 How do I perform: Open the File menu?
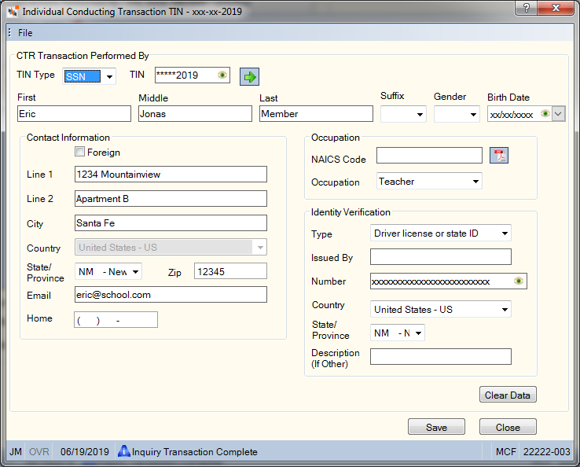click(x=25, y=33)
